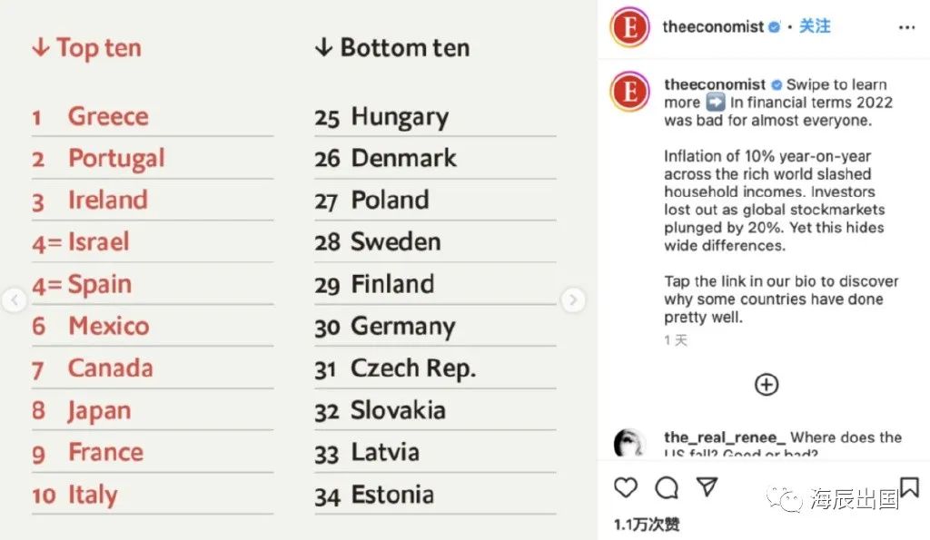The width and height of the screenshot is (930, 540).
Task: Click the Top ten heading in image
Action: tap(87, 48)
